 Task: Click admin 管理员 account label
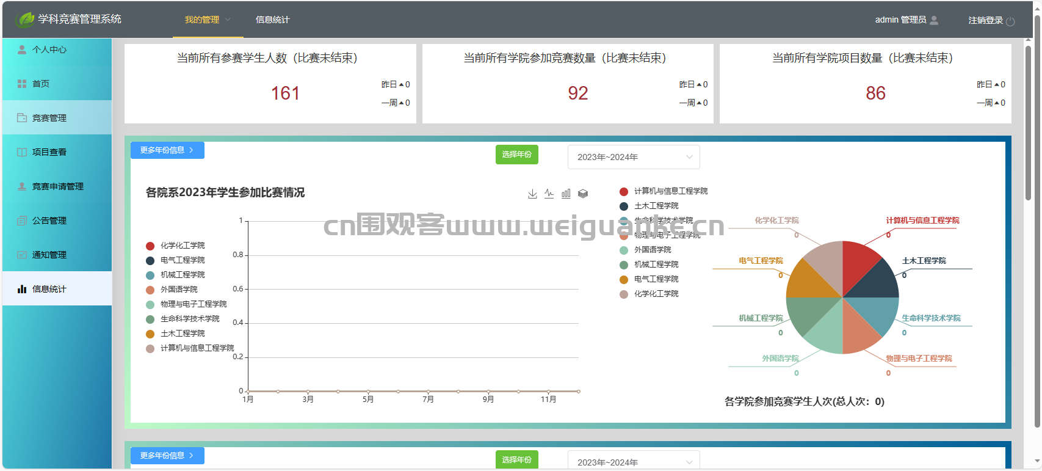[x=900, y=20]
